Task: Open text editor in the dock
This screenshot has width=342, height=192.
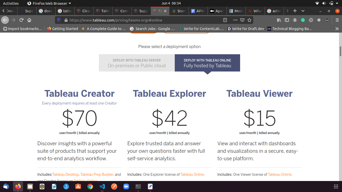Action: [x=150, y=186]
